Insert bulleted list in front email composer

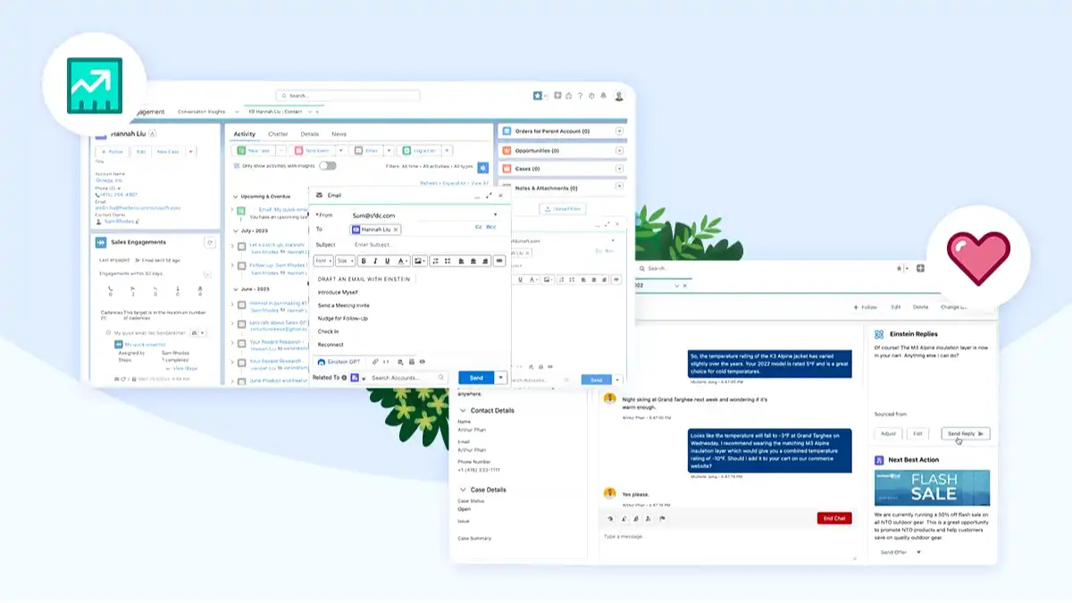[x=448, y=261]
